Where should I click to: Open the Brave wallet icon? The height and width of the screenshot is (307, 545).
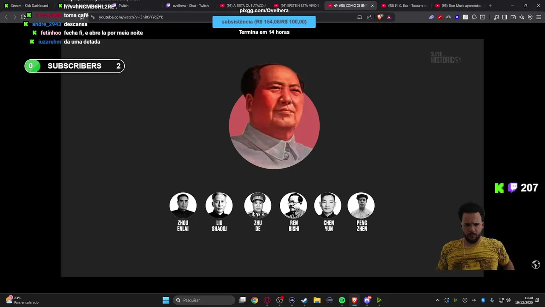[x=513, y=17]
